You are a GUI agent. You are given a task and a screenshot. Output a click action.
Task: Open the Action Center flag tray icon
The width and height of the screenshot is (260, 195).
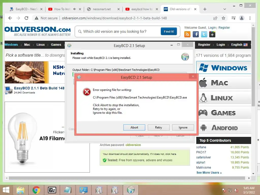[x=224, y=190]
